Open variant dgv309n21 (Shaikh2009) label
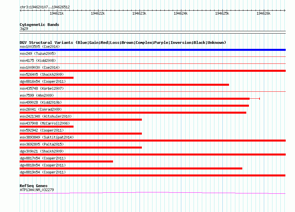Image resolution: width=295 pixels, height=212 pixels. pyautogui.click(x=42, y=151)
